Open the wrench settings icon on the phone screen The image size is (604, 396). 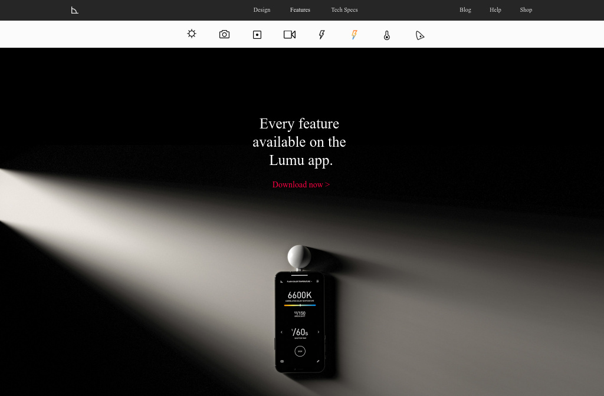pyautogui.click(x=317, y=361)
